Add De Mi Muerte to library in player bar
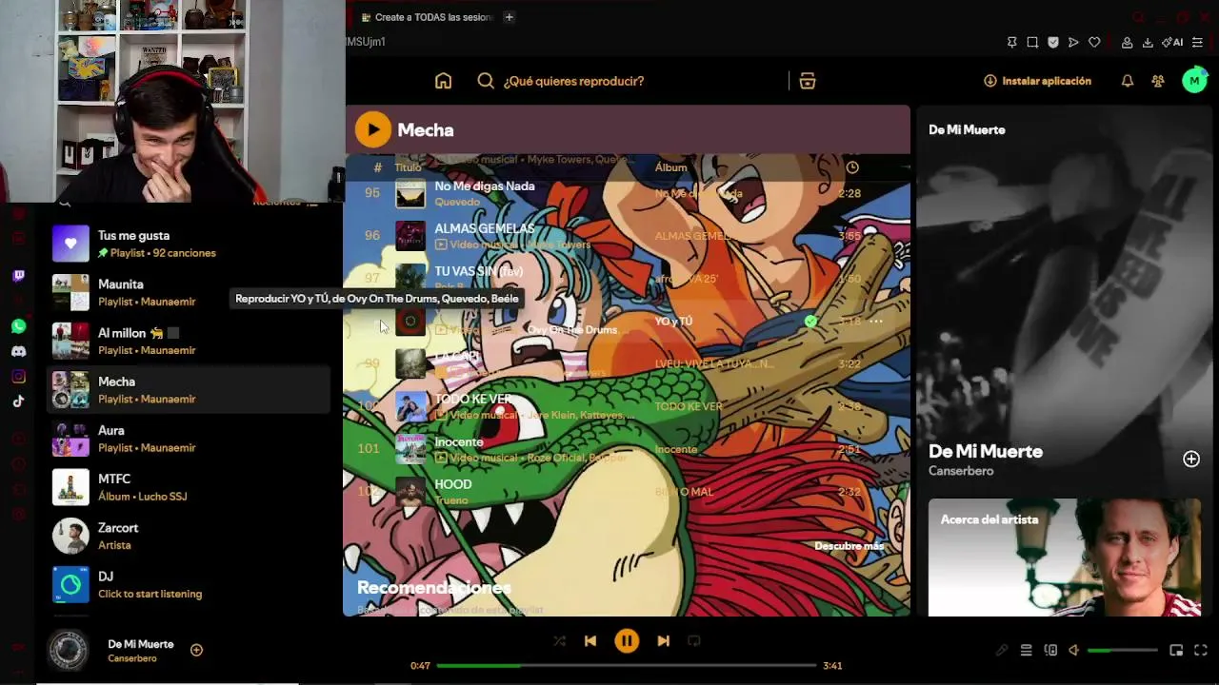The width and height of the screenshot is (1219, 685). click(196, 650)
